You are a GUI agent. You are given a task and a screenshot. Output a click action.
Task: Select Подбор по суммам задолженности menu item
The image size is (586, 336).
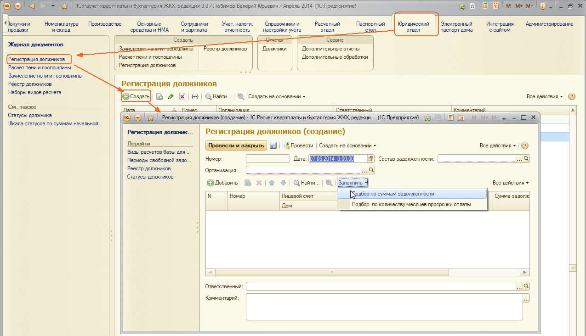tap(412, 194)
